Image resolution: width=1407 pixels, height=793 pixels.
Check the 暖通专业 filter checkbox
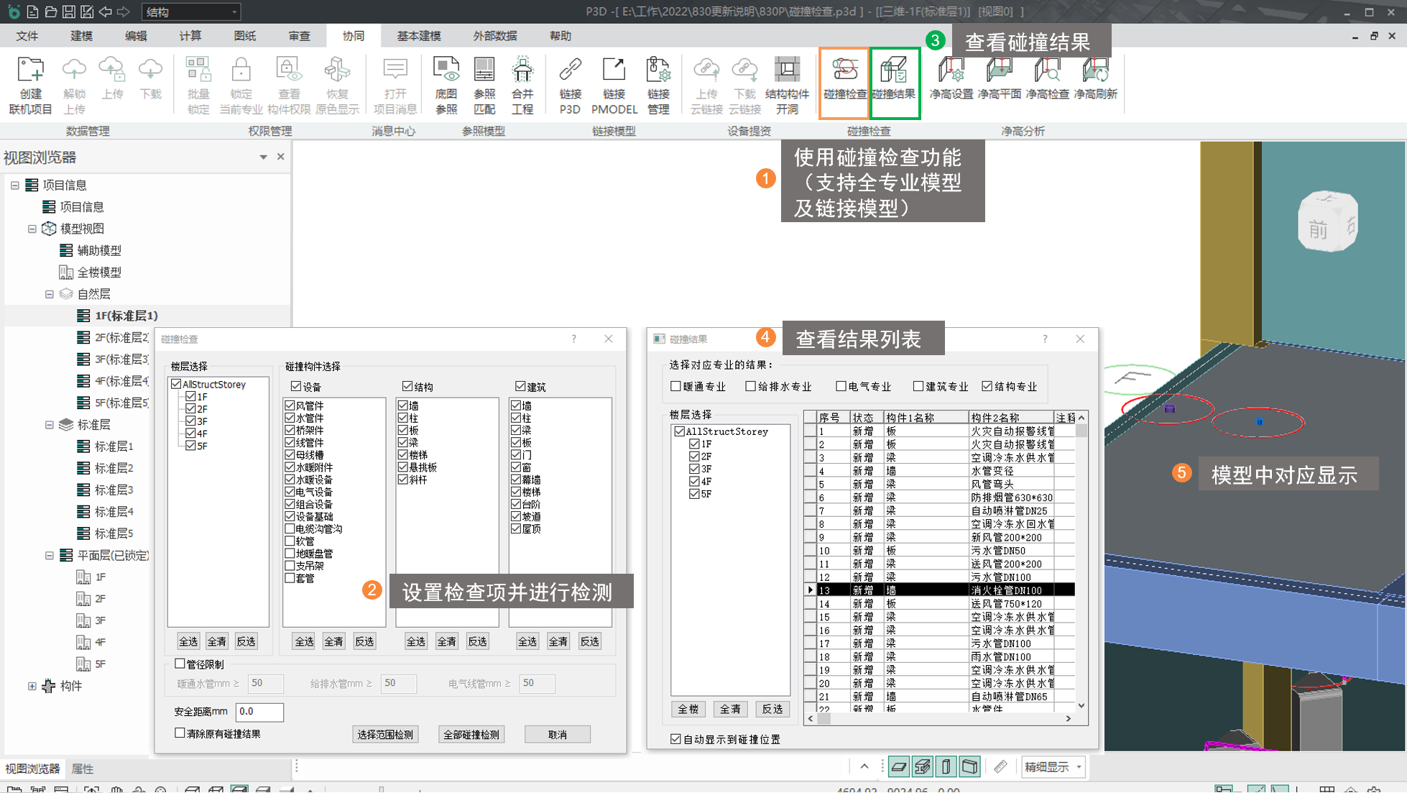click(675, 386)
